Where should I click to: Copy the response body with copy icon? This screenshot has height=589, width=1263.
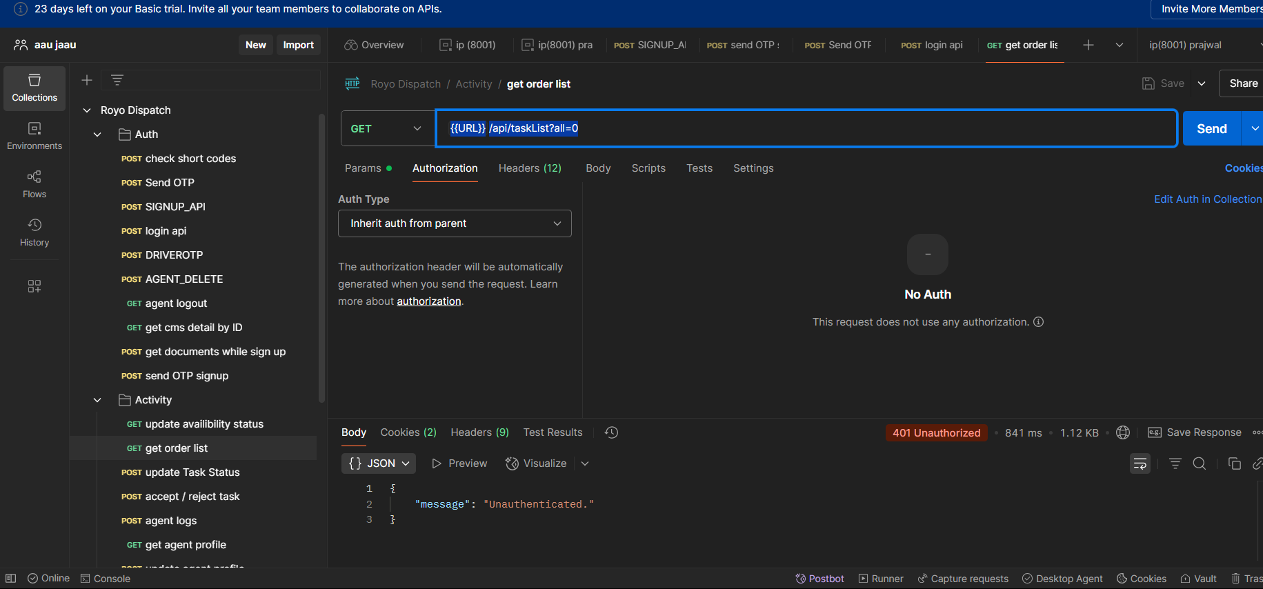click(x=1234, y=463)
